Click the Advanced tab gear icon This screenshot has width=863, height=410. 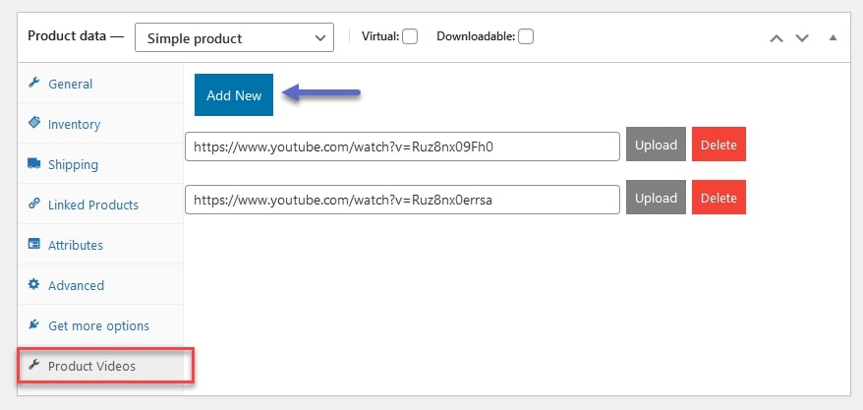(x=34, y=284)
